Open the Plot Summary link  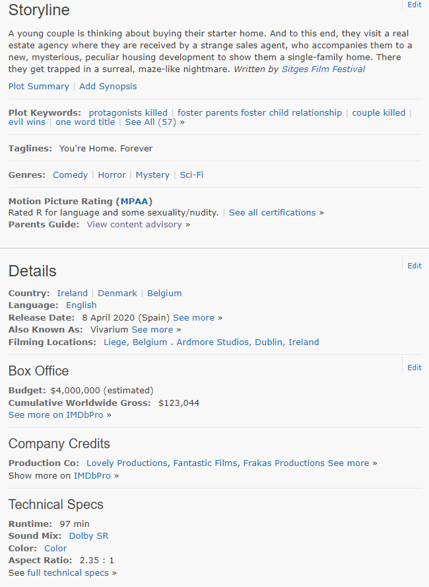click(x=39, y=87)
